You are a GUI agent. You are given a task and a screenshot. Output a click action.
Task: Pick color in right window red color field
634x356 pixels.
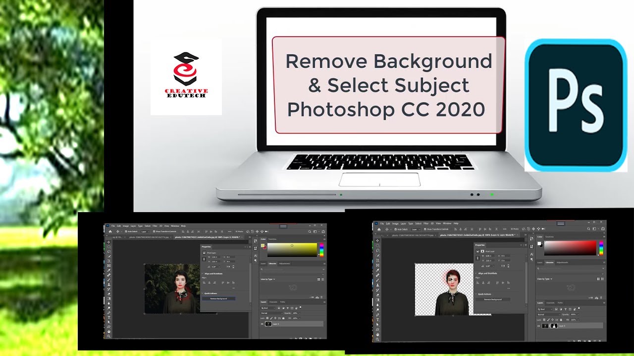[570, 248]
